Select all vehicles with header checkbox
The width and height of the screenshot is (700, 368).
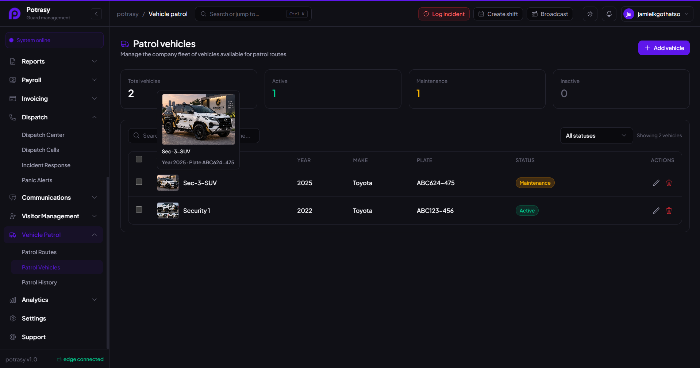coord(139,159)
